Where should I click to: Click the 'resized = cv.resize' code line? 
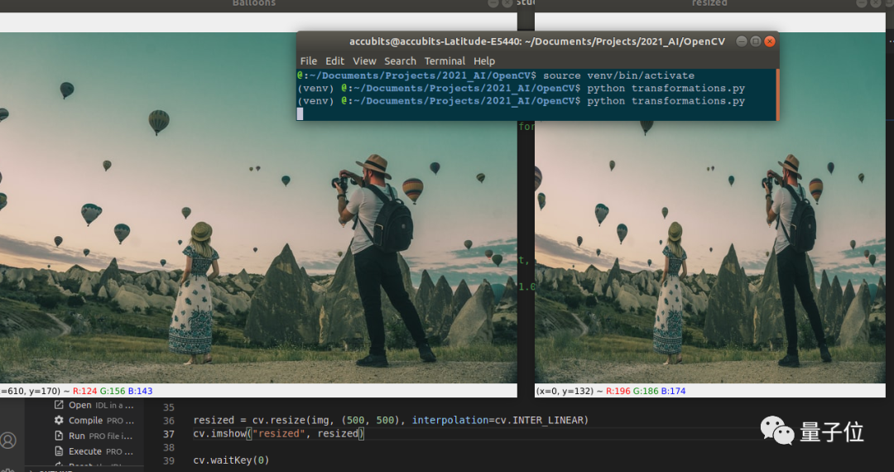pyautogui.click(x=391, y=421)
